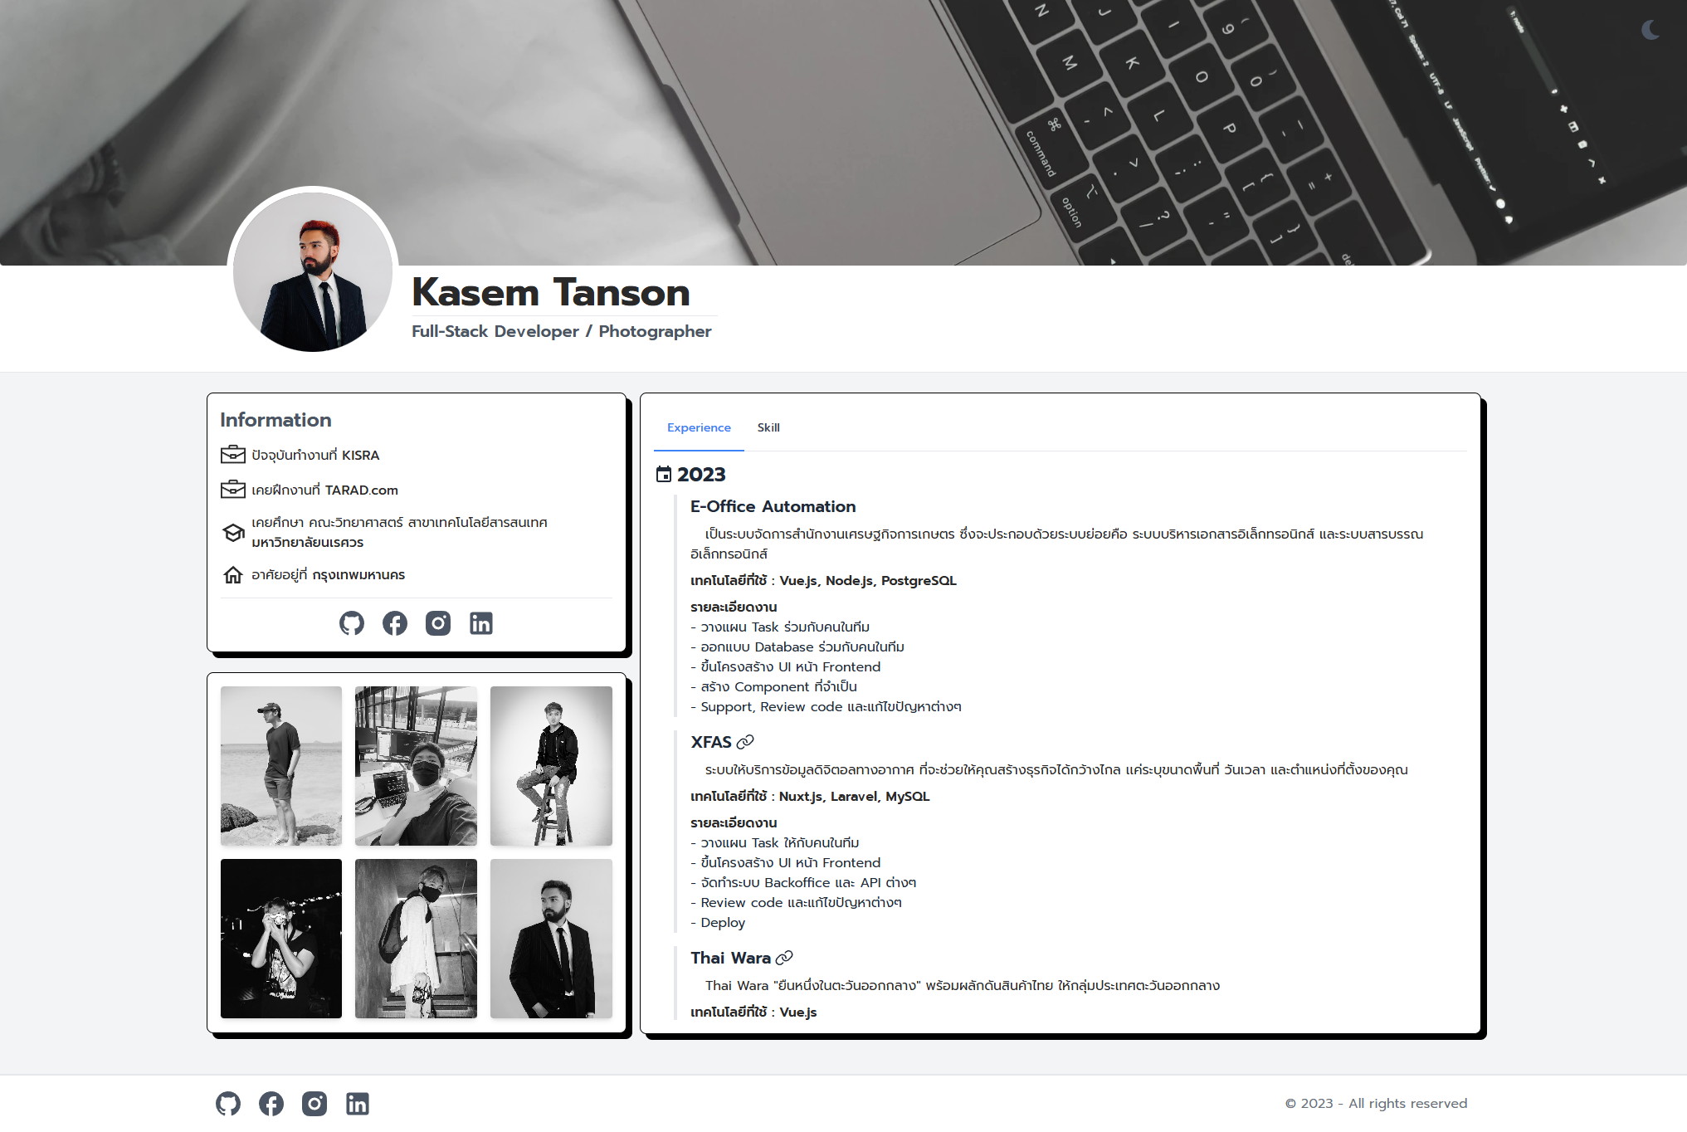Open the masked man with backpack photo

click(416, 939)
